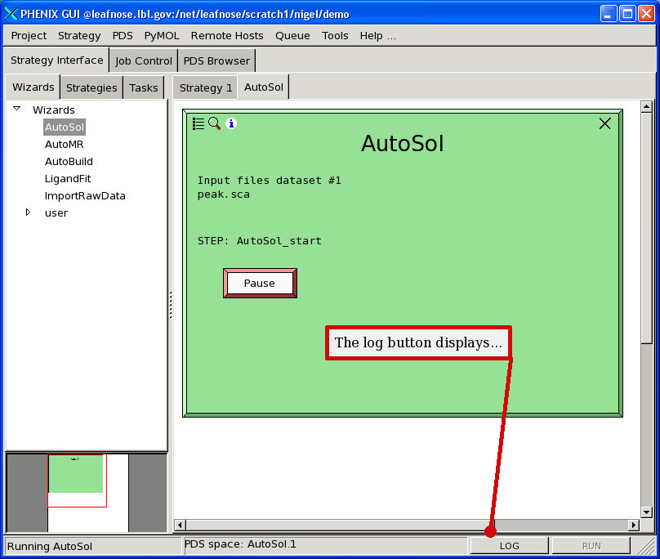The width and height of the screenshot is (660, 559).
Task: Select AutoMR in the wizards tree
Action: [x=64, y=144]
